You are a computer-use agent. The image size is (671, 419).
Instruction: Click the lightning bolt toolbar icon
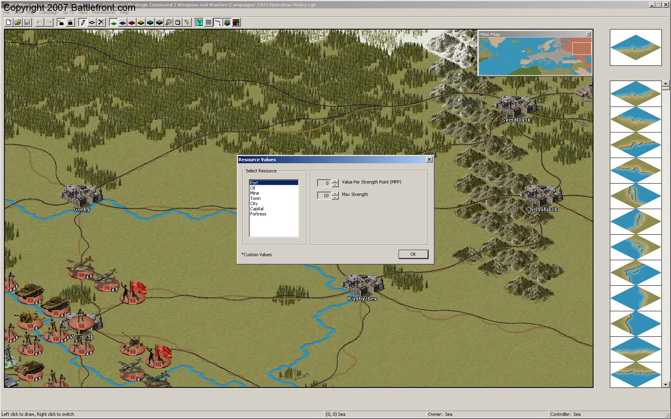(x=187, y=22)
